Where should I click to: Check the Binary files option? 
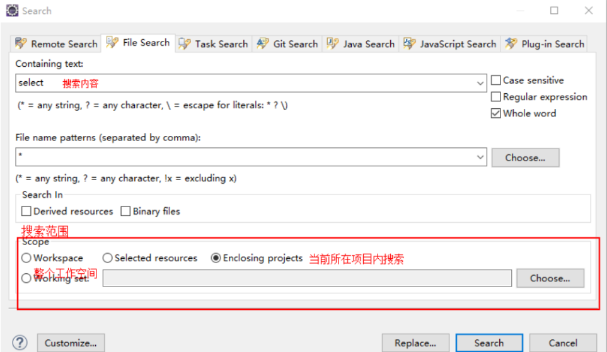point(125,211)
